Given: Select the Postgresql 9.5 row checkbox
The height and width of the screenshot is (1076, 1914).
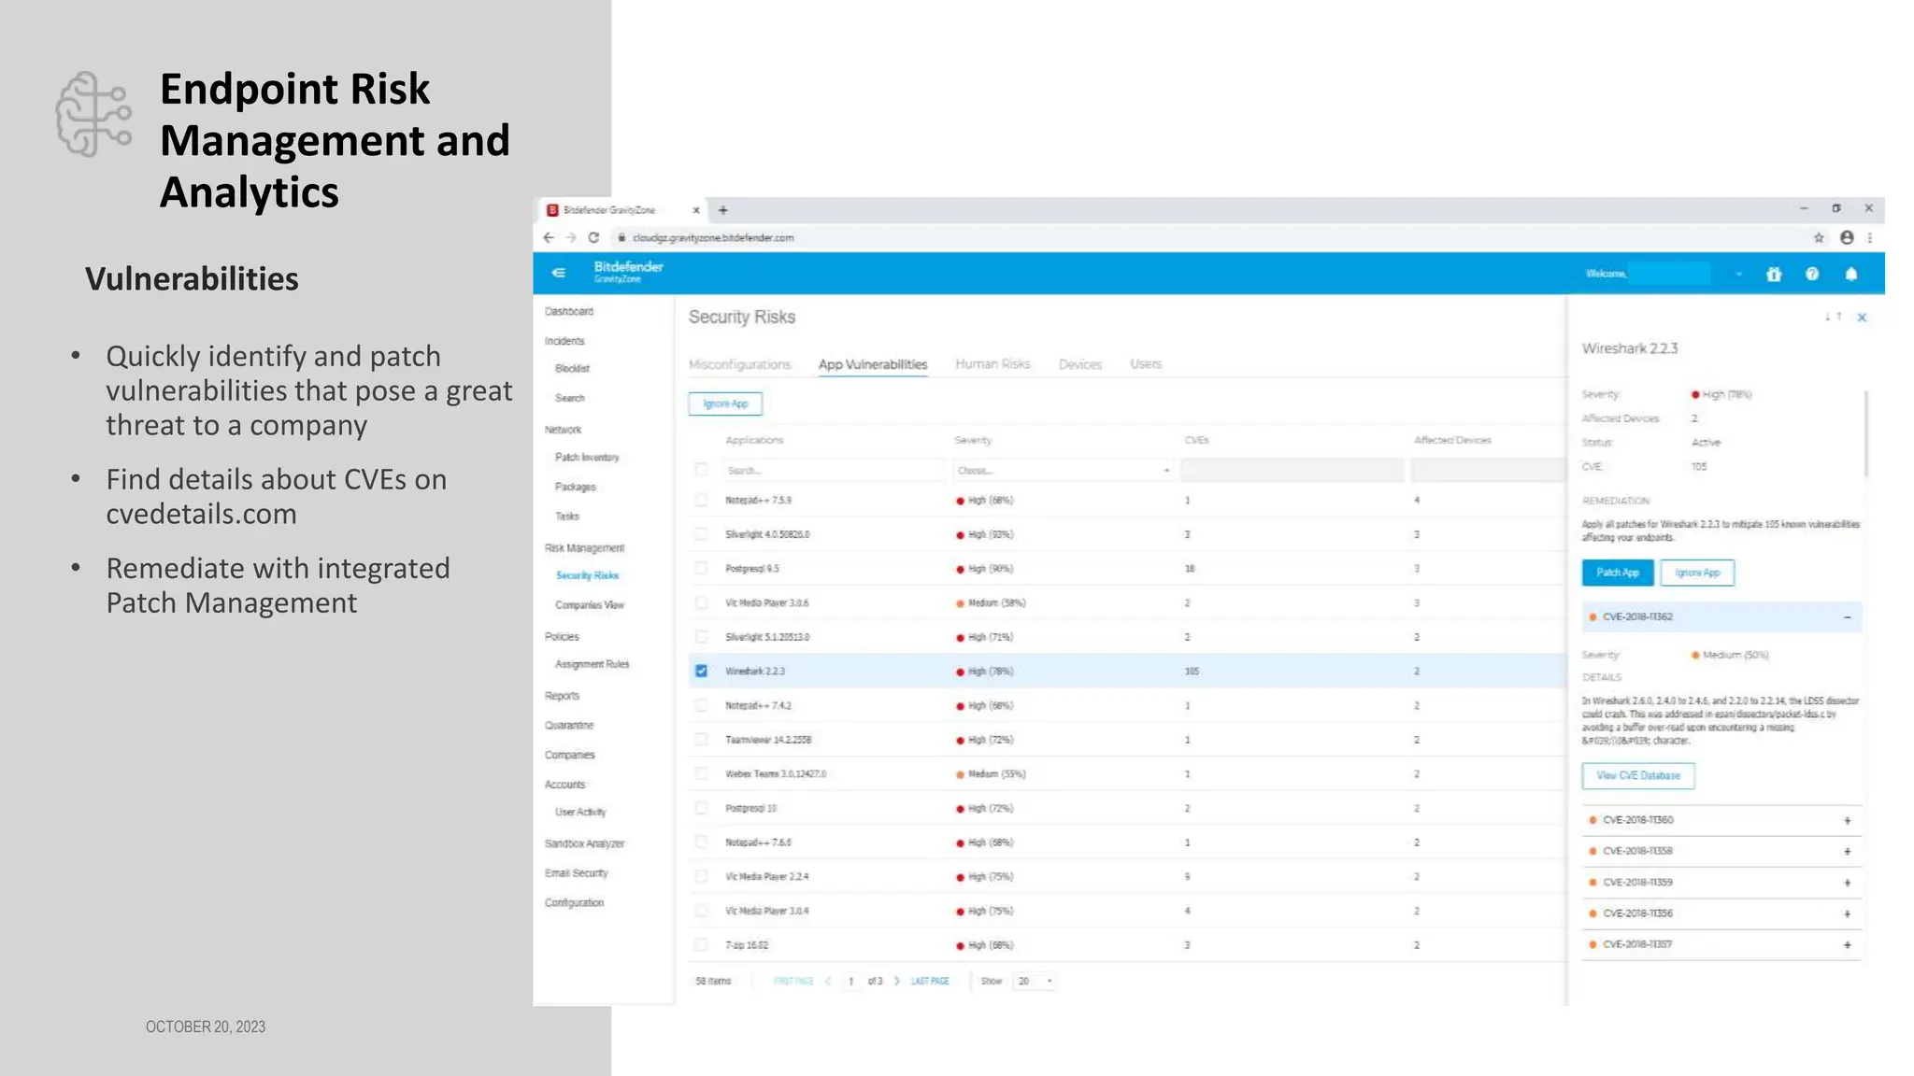Looking at the screenshot, I should [701, 569].
